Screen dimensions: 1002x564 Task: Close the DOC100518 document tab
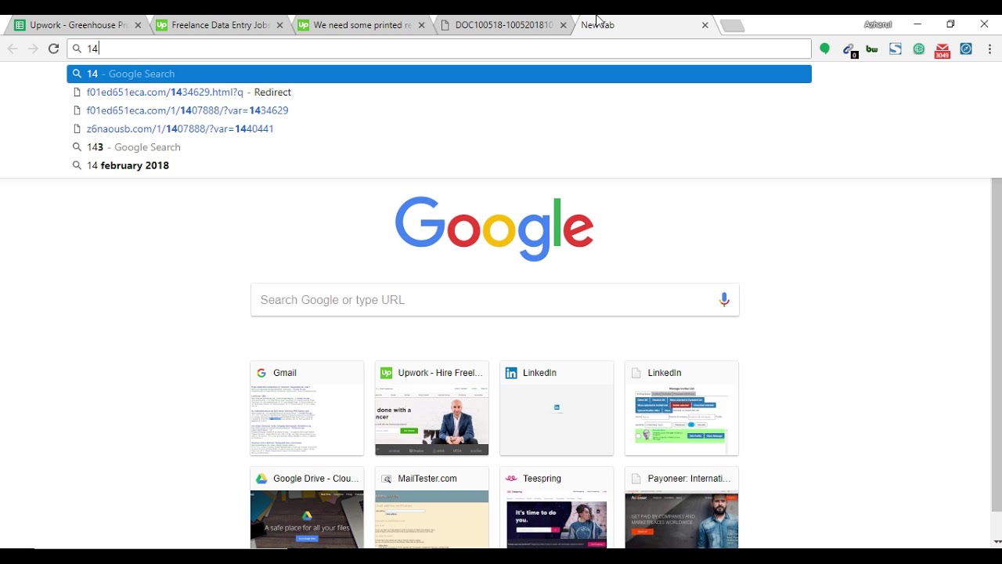click(563, 25)
